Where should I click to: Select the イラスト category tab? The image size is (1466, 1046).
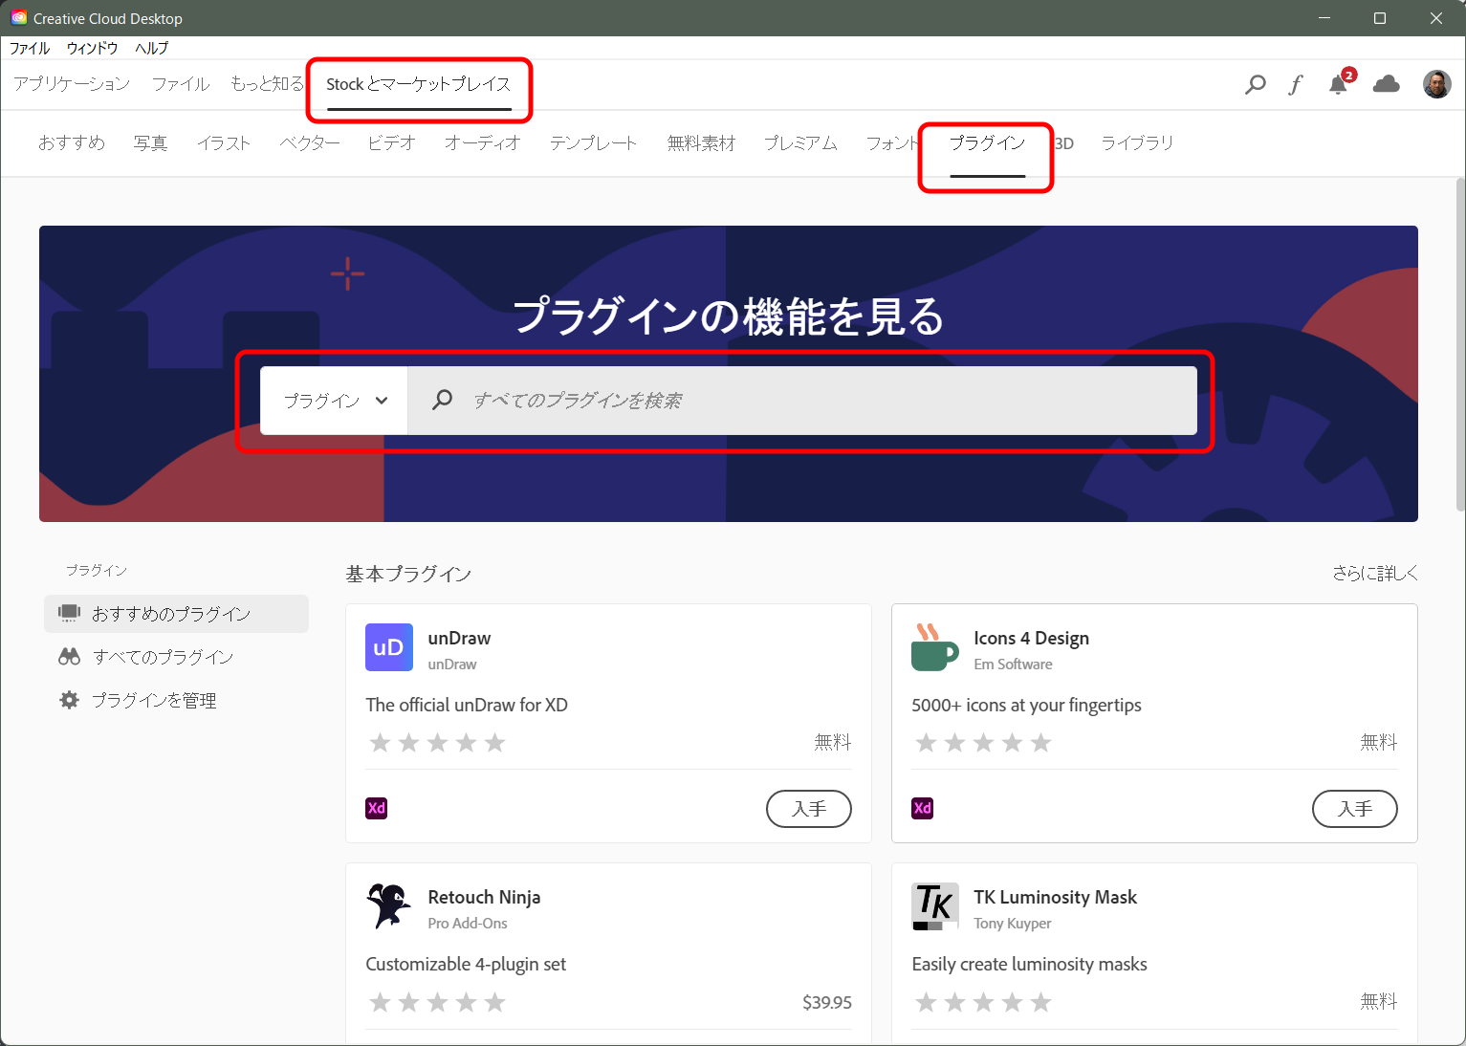(x=224, y=143)
